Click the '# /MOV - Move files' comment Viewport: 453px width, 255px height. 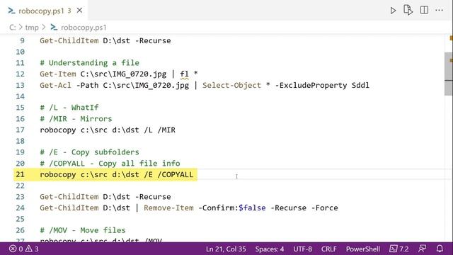(83, 230)
